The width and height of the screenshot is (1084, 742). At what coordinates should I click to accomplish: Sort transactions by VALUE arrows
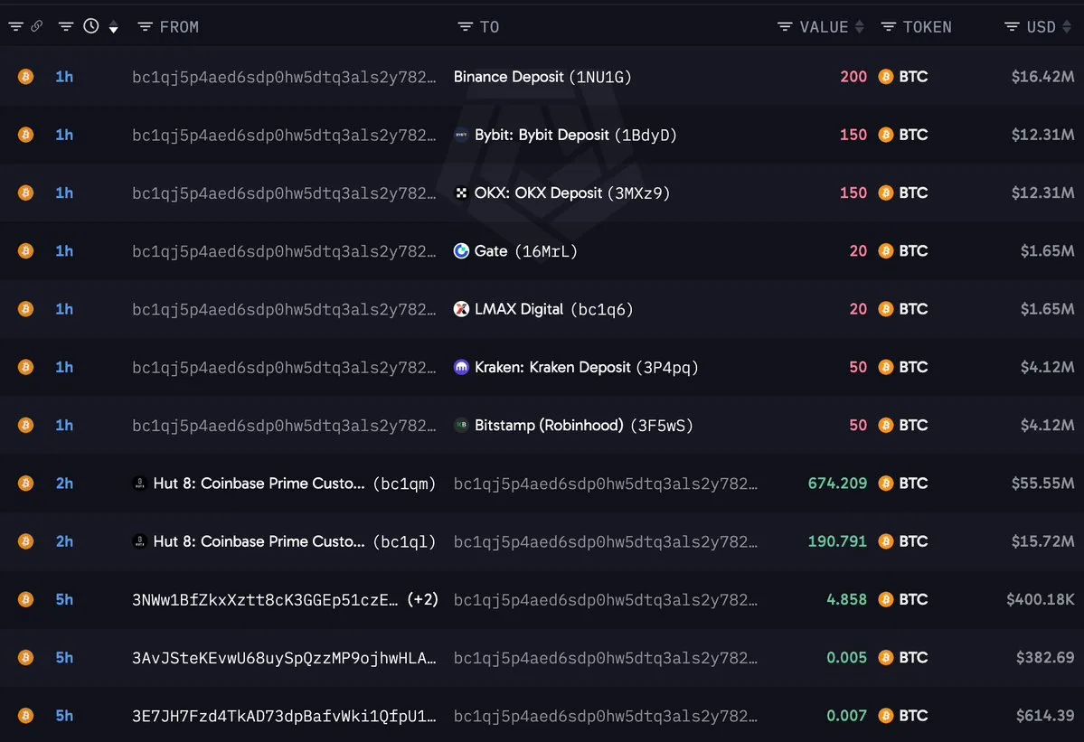point(859,27)
